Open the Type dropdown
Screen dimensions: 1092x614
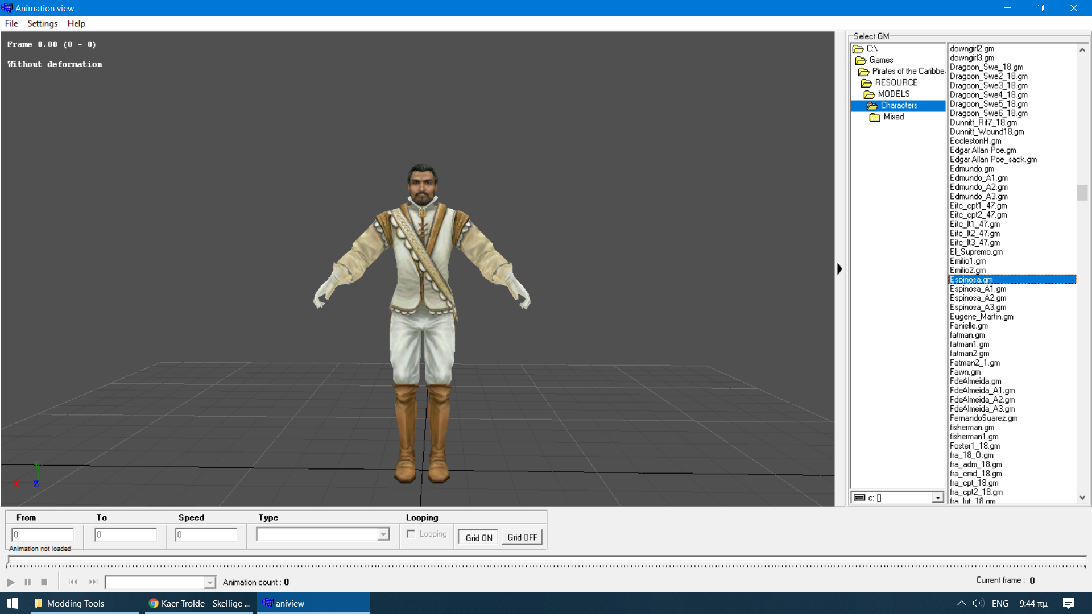coord(383,534)
